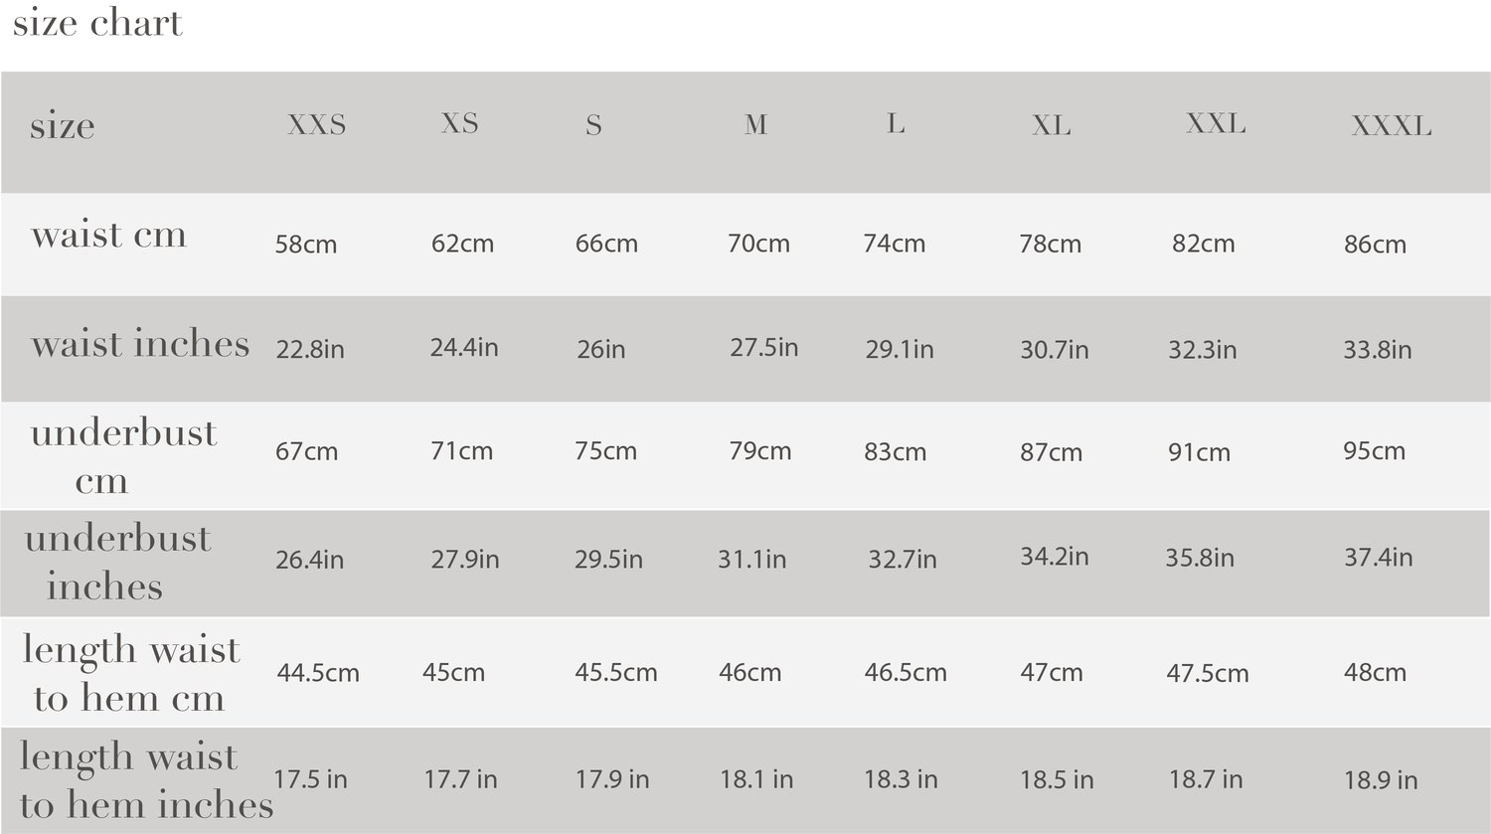Screen dimensions: 1491x834
Task: Click the M size header
Action: click(755, 125)
